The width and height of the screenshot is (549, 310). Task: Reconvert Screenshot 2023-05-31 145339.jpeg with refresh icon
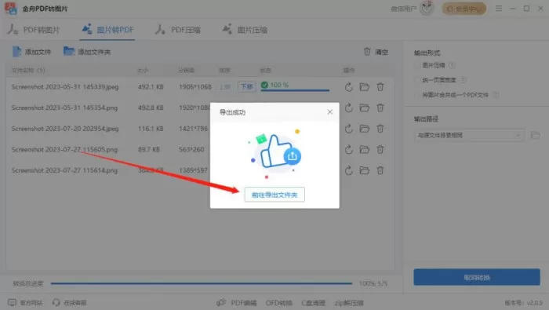point(349,87)
